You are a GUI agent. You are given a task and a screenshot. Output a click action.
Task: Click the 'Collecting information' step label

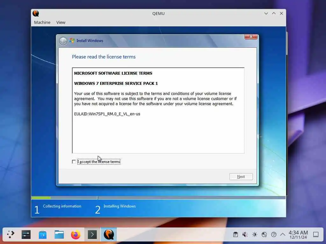(x=62, y=206)
